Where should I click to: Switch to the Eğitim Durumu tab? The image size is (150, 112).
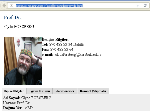(x=39, y=91)
